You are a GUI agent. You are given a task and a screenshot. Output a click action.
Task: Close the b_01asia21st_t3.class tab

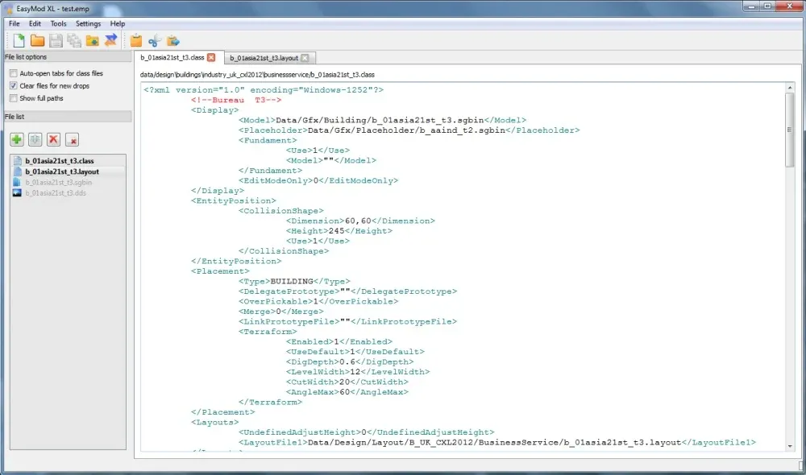pyautogui.click(x=211, y=58)
